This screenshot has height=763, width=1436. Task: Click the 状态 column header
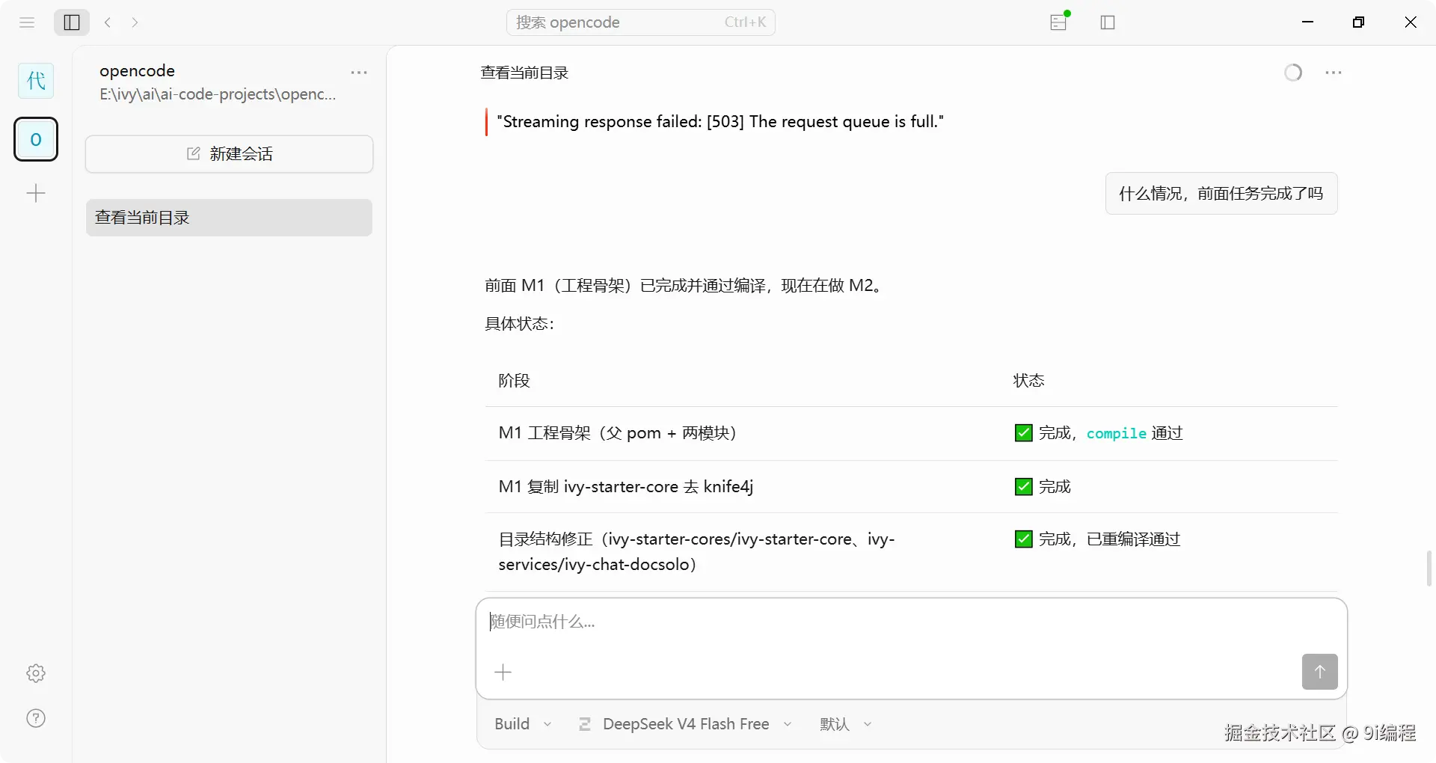(x=1029, y=381)
